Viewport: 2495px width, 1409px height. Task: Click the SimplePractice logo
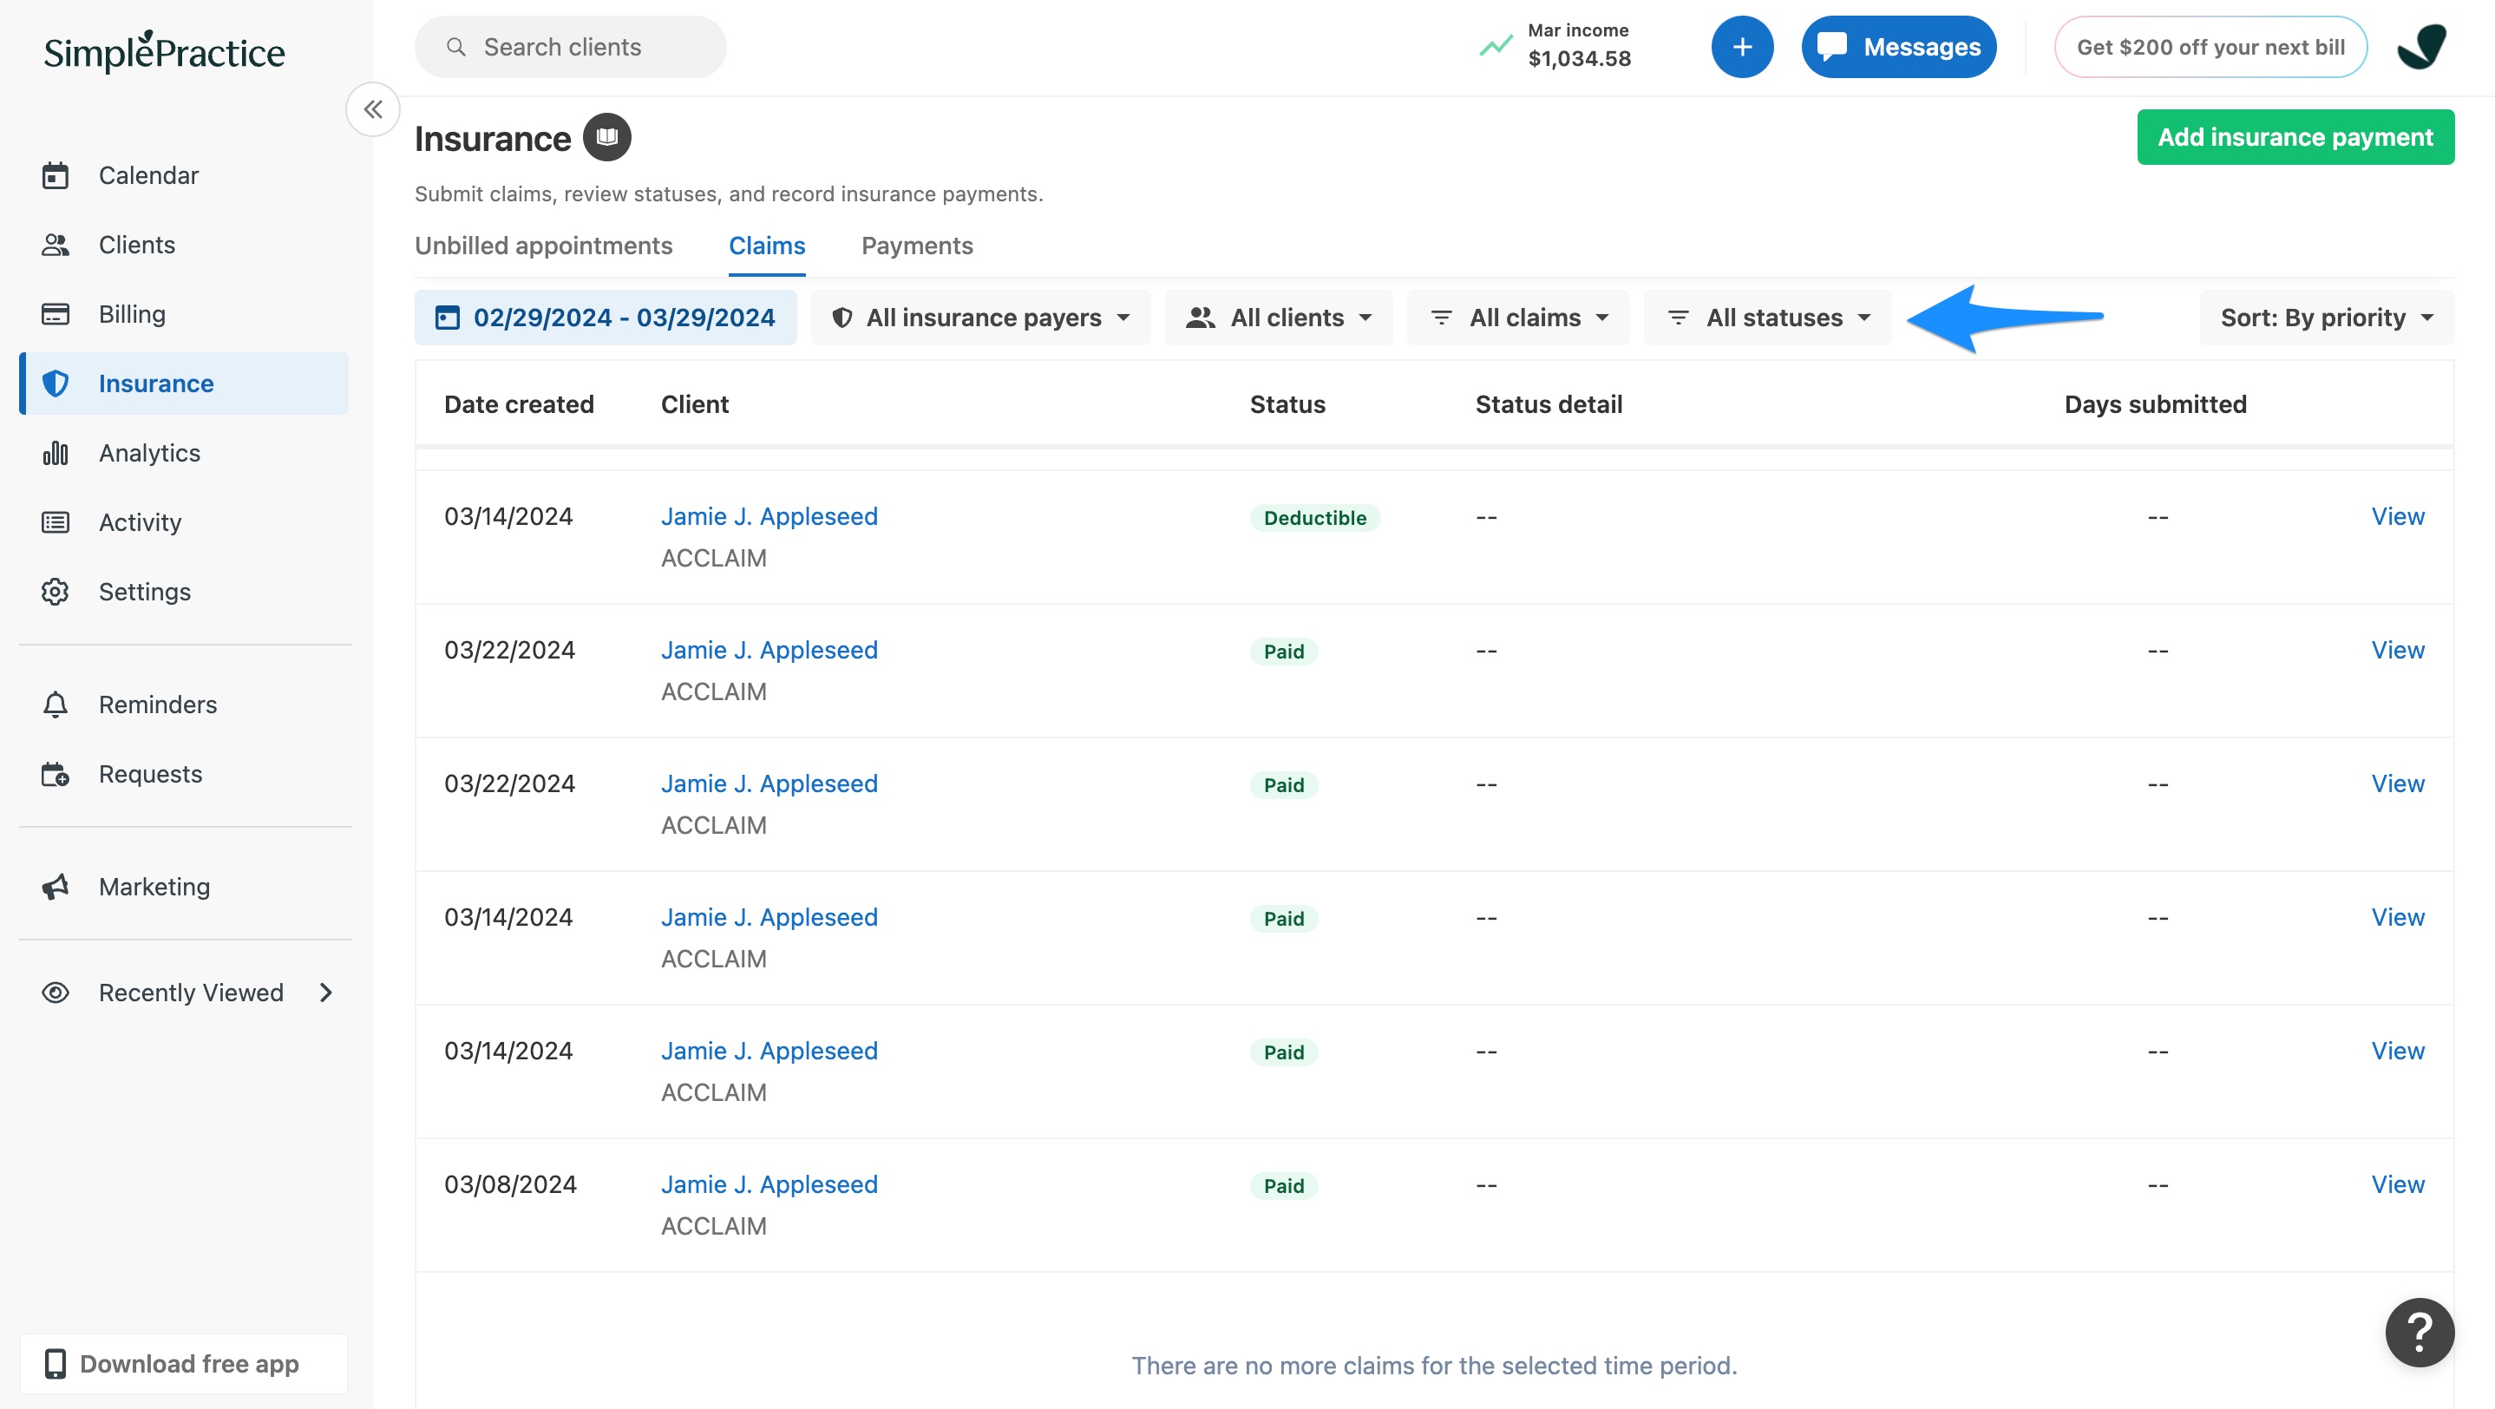165,51
